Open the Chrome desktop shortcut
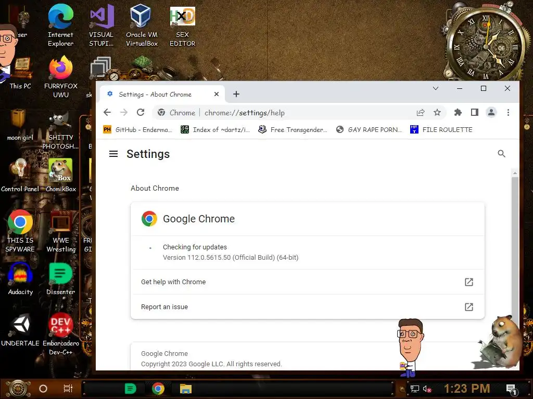533x399 pixels. coord(20,231)
